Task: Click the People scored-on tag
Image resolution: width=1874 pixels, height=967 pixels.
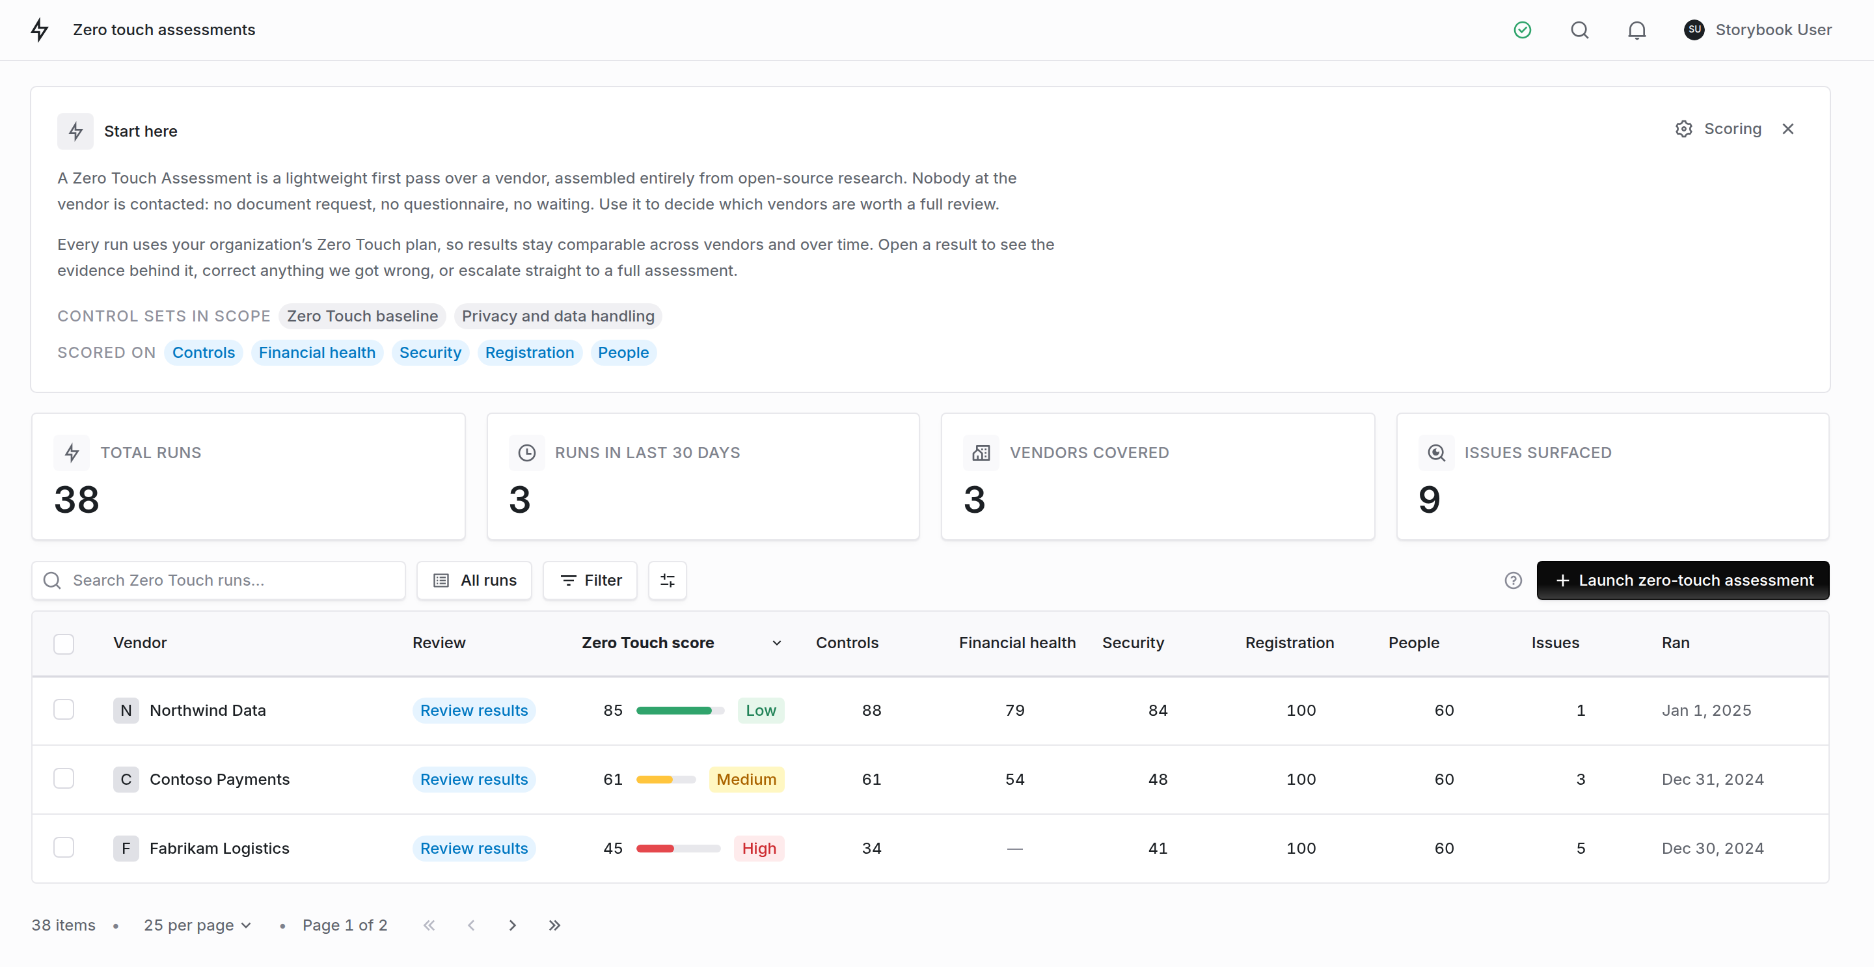Action: point(623,352)
